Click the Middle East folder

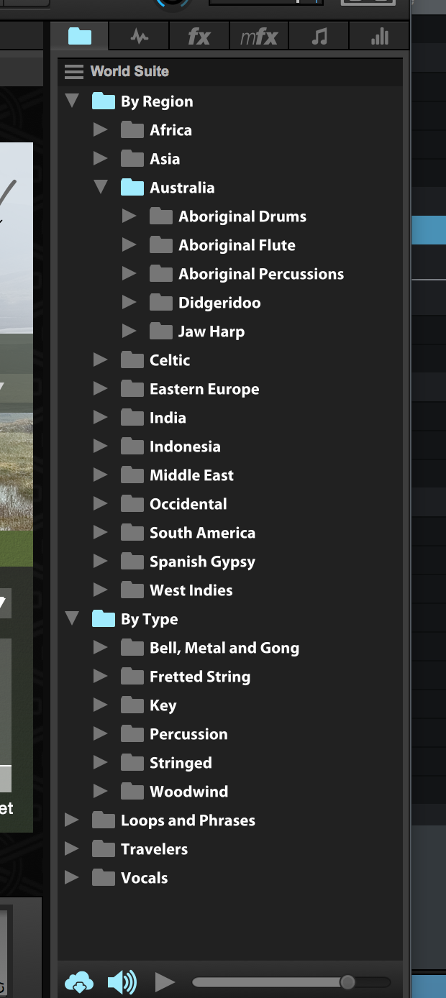[191, 475]
